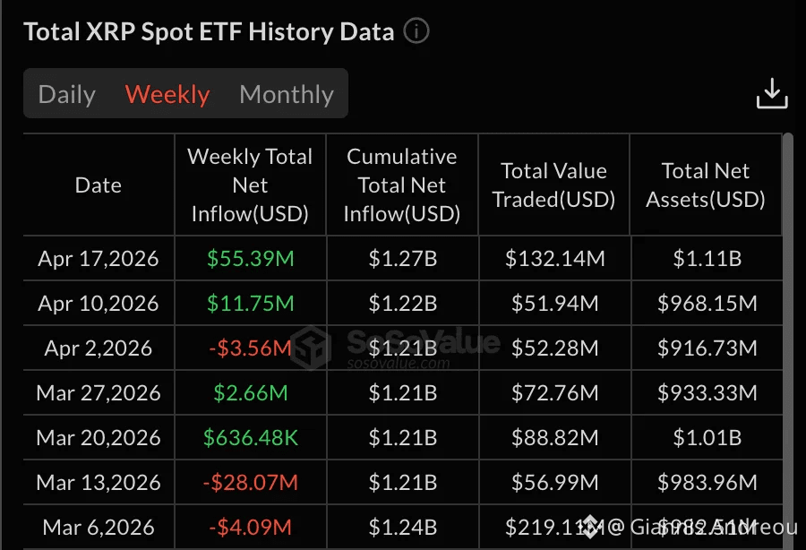The height and width of the screenshot is (550, 806).
Task: Select the Date column header
Action: [99, 185]
